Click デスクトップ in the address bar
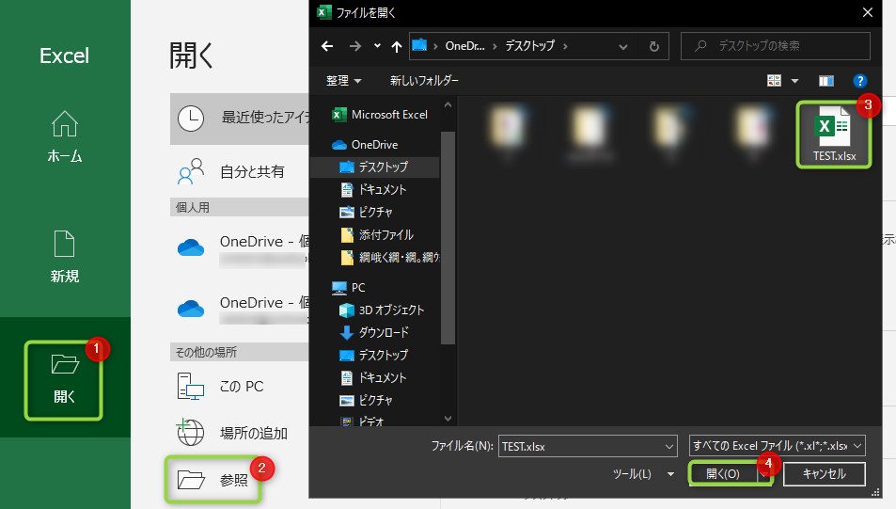 pyautogui.click(x=529, y=46)
